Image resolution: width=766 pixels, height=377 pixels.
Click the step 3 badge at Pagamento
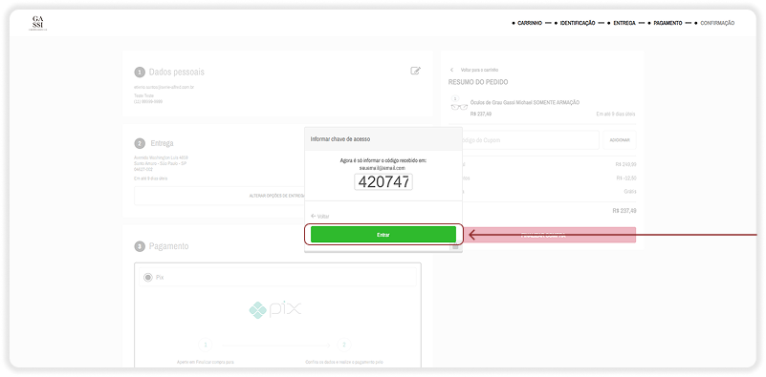coord(141,246)
